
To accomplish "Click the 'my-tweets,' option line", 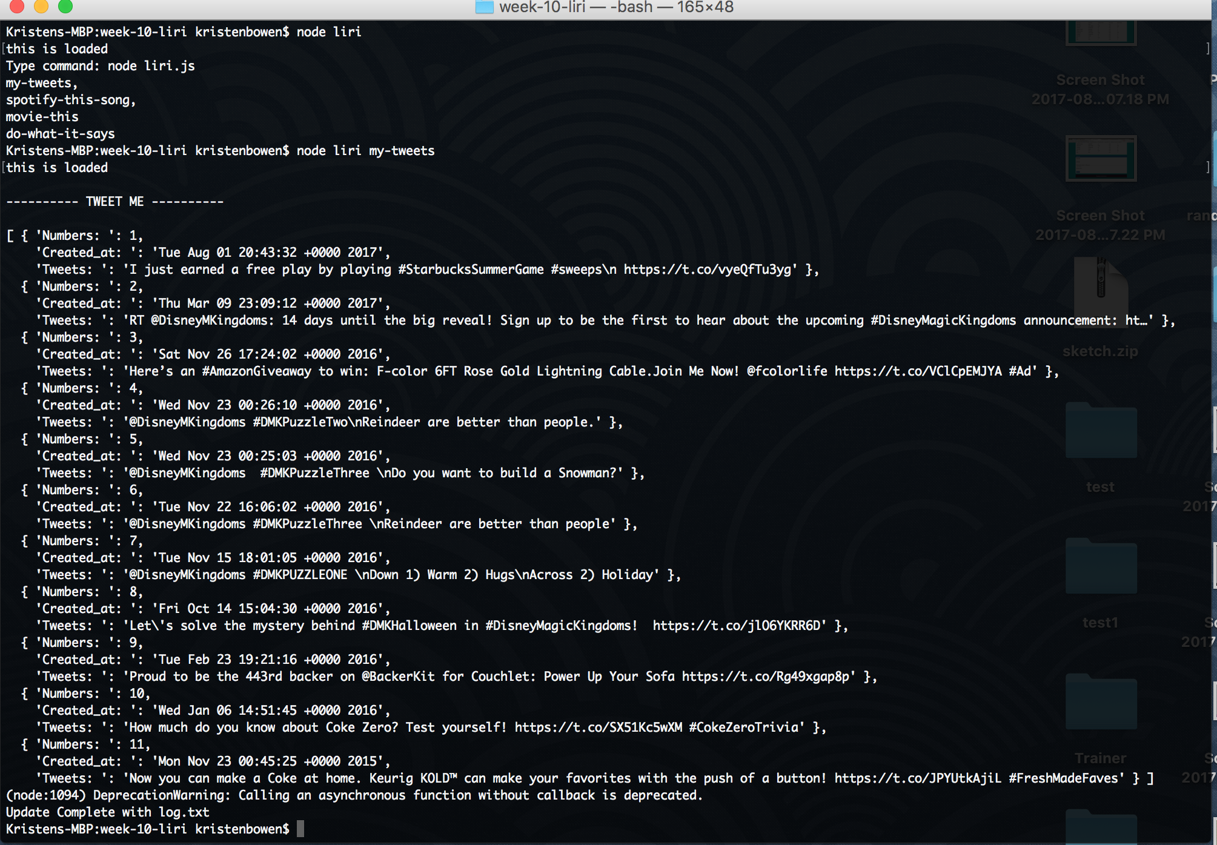I will 42,82.
